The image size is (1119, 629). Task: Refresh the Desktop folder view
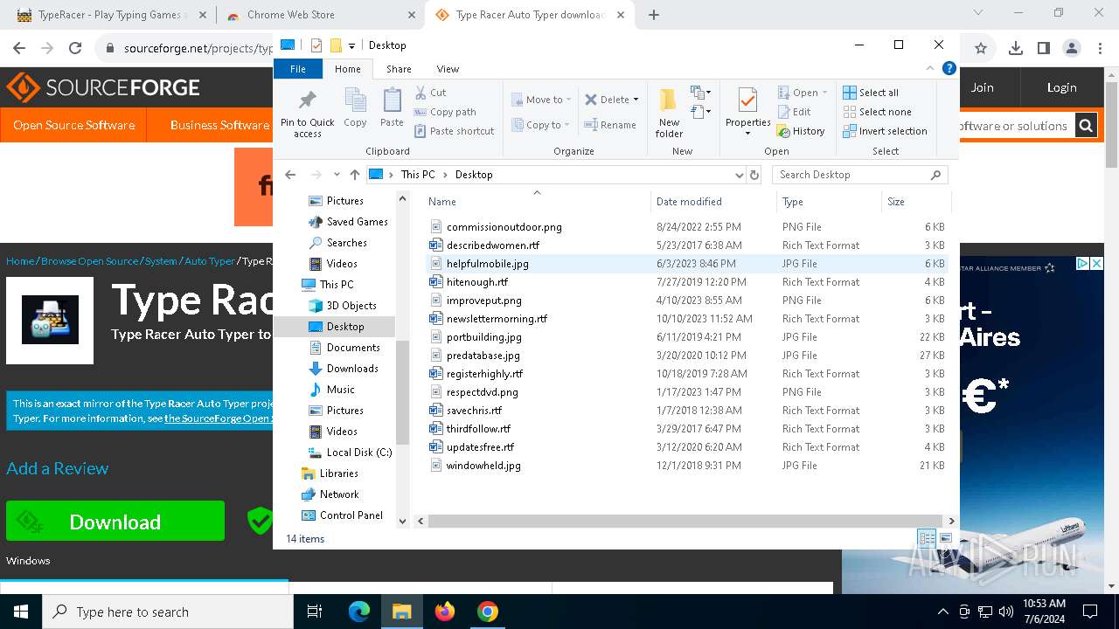tap(754, 175)
